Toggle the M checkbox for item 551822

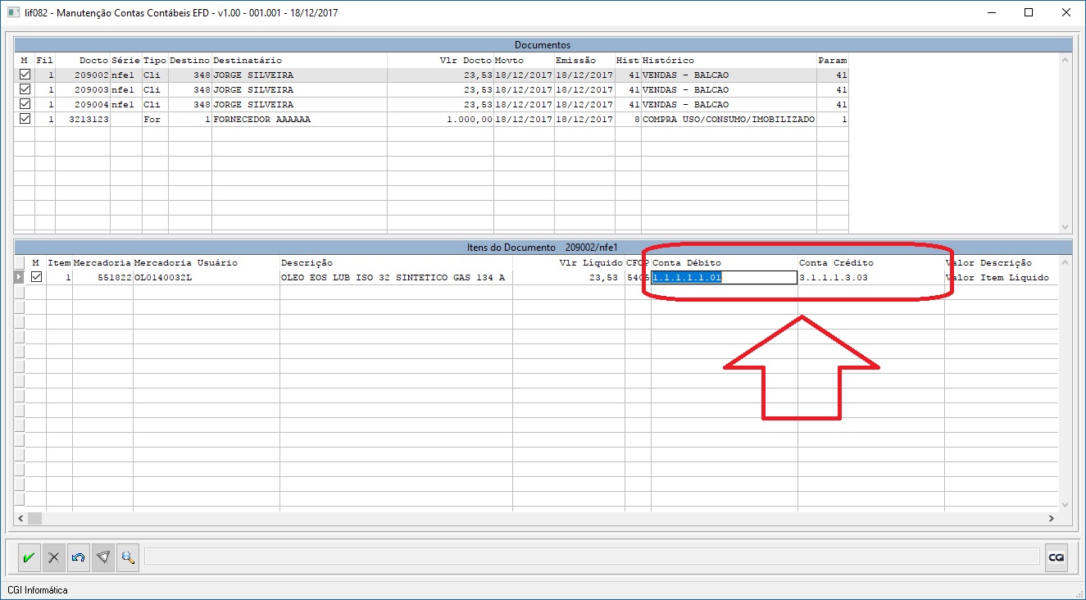coord(35,278)
